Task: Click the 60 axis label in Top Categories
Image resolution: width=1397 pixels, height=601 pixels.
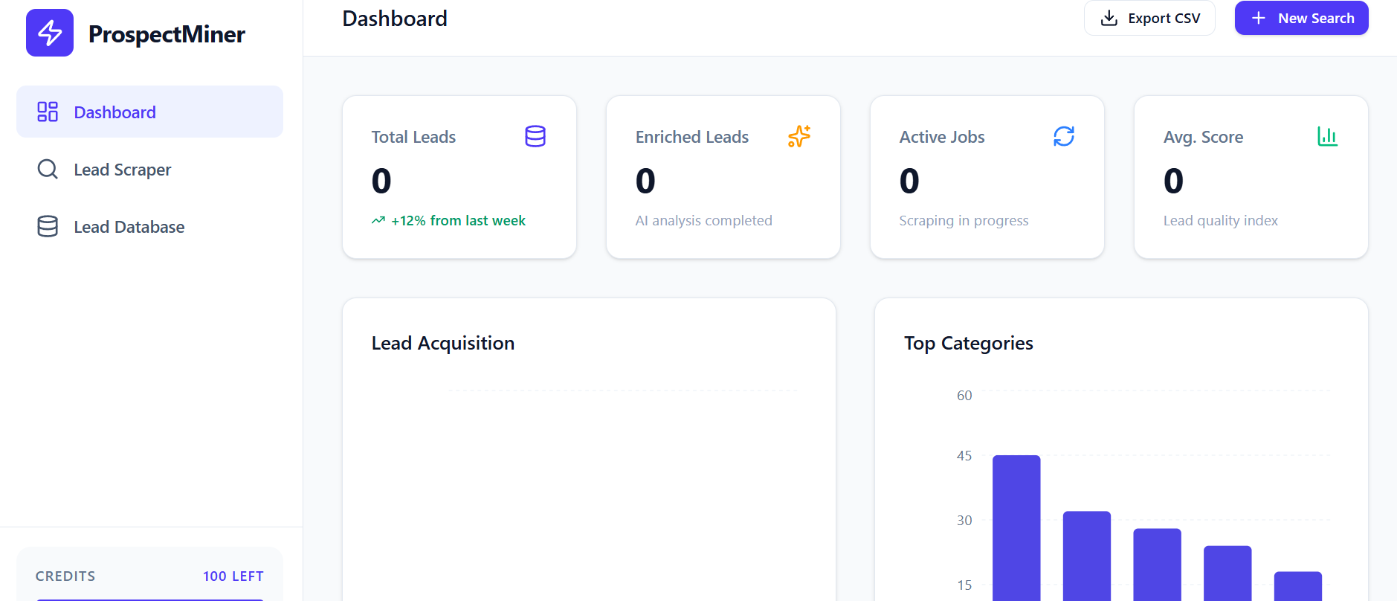Action: tap(964, 396)
